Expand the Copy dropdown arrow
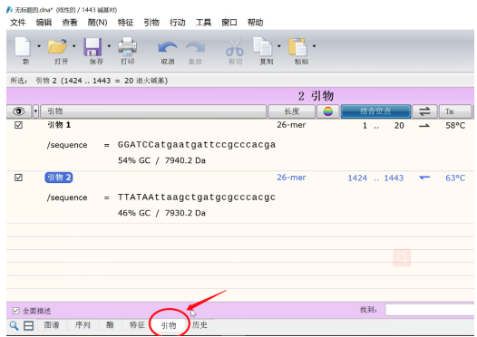 [x=279, y=46]
